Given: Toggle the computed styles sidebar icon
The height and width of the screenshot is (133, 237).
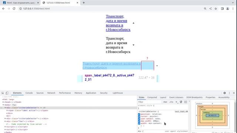Looking at the screenshot, I should [186, 102].
